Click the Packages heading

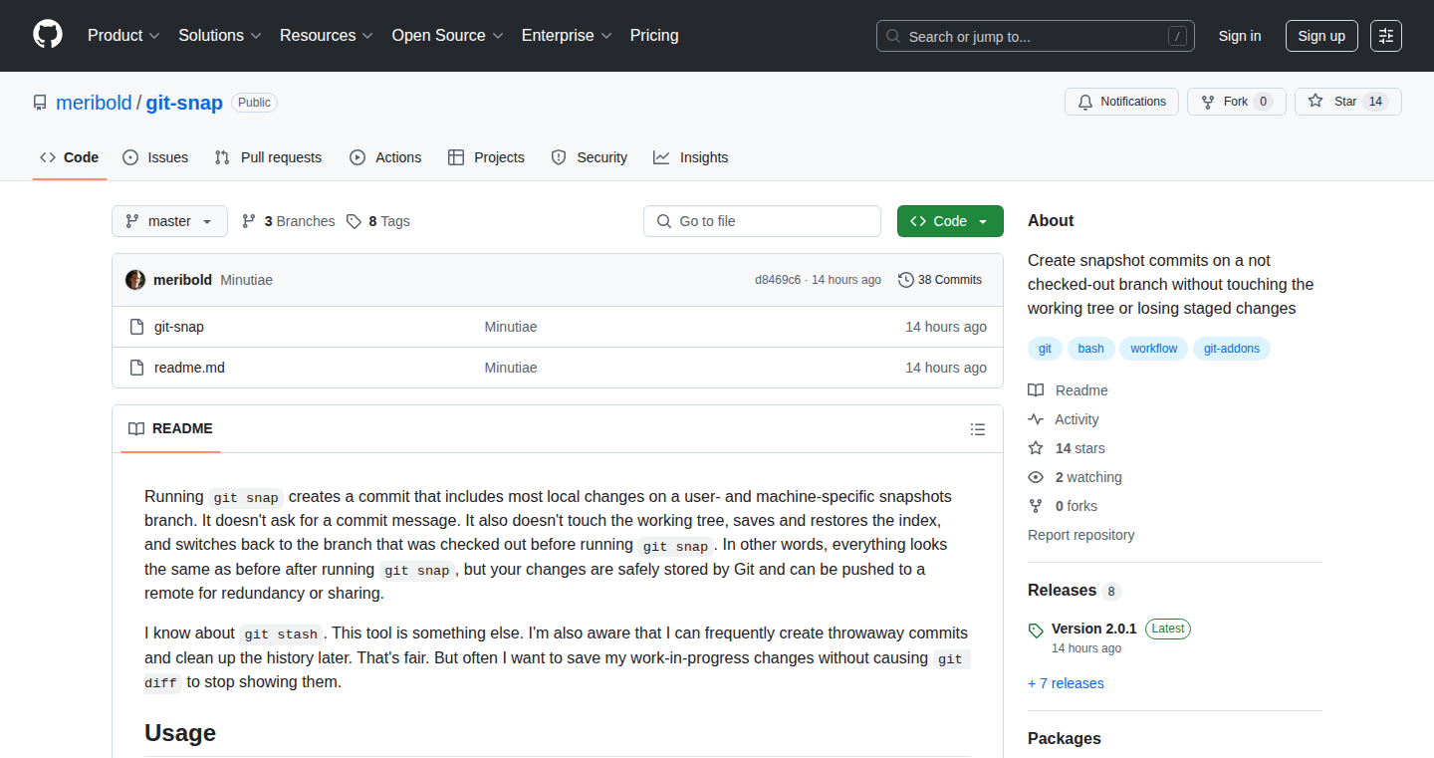[1064, 738]
